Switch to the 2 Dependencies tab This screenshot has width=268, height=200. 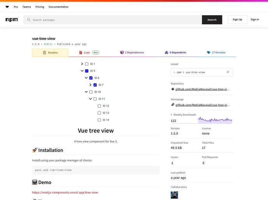coord(132,52)
